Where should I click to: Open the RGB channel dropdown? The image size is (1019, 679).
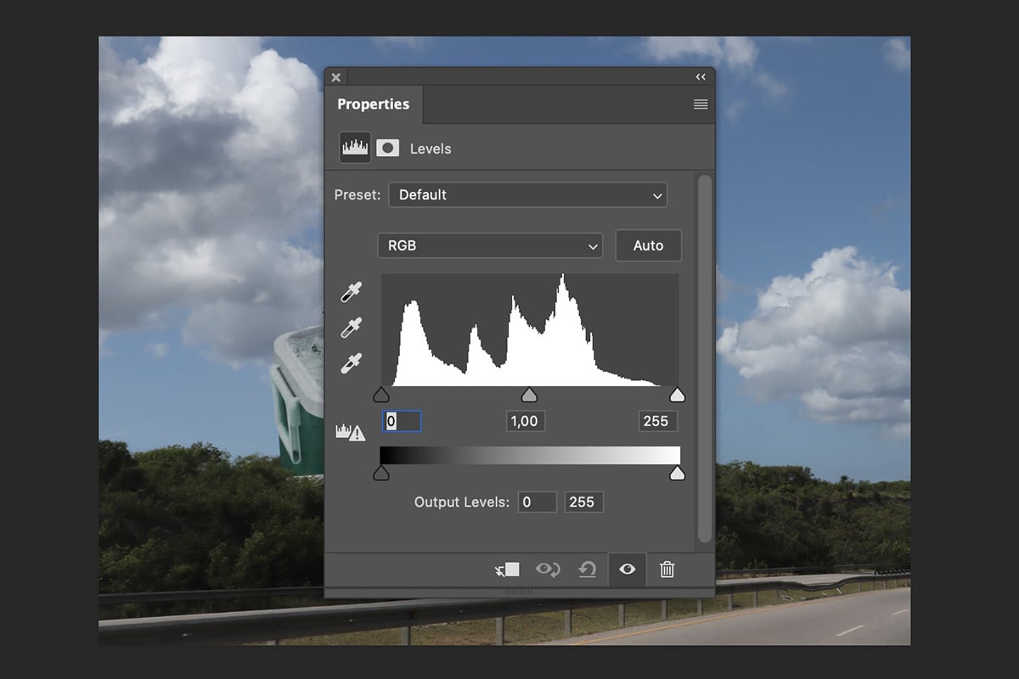[x=490, y=245]
